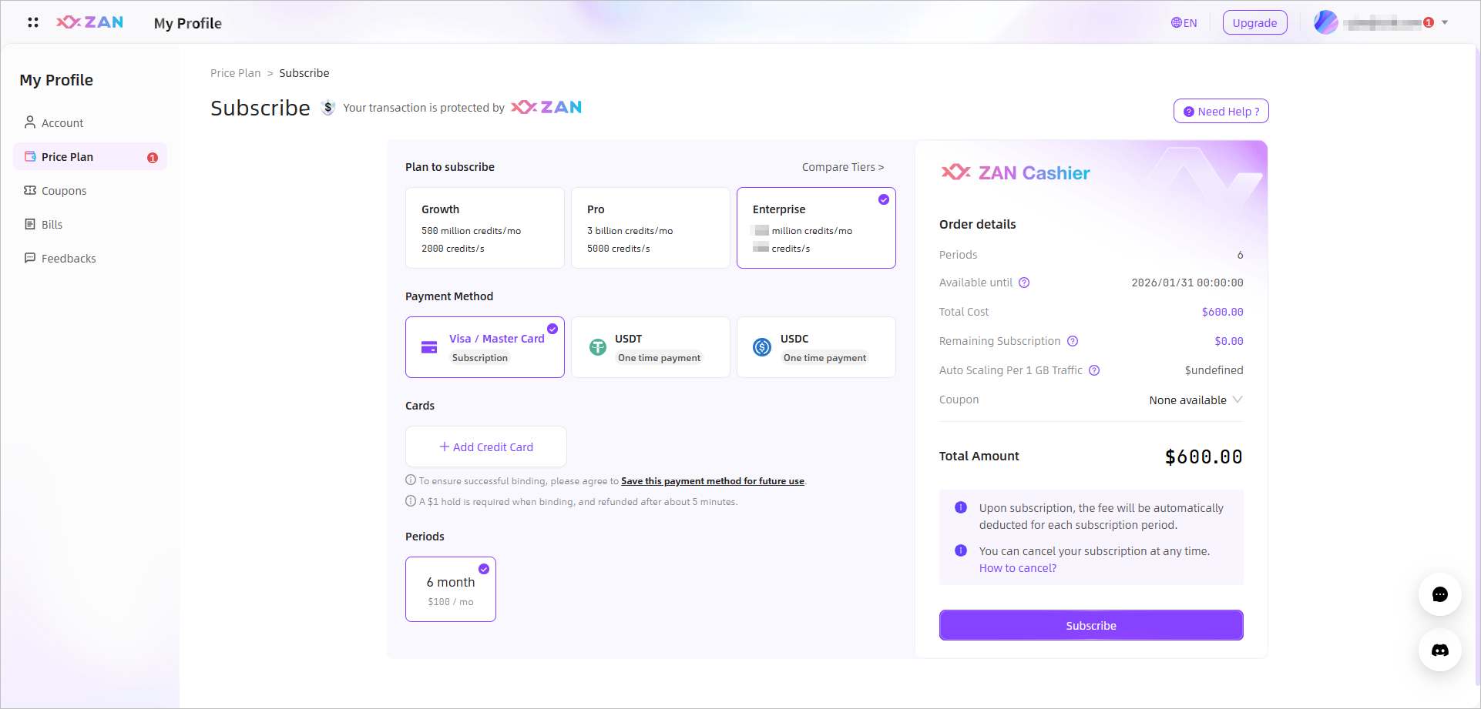Viewport: 1481px width, 709px height.
Task: Click the user avatar in header
Action: [x=1325, y=22]
